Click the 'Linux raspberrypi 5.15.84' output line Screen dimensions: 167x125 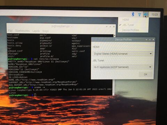(x=60, y=90)
